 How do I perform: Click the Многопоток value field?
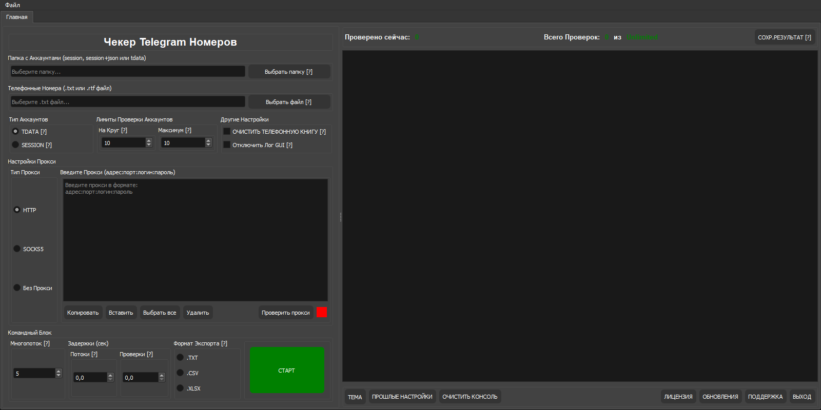tap(34, 374)
